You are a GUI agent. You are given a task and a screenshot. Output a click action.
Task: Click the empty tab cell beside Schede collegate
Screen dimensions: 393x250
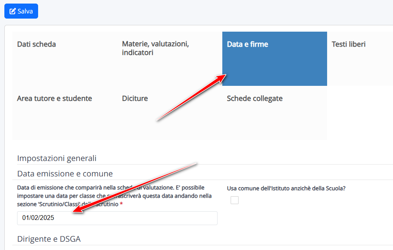(360, 113)
